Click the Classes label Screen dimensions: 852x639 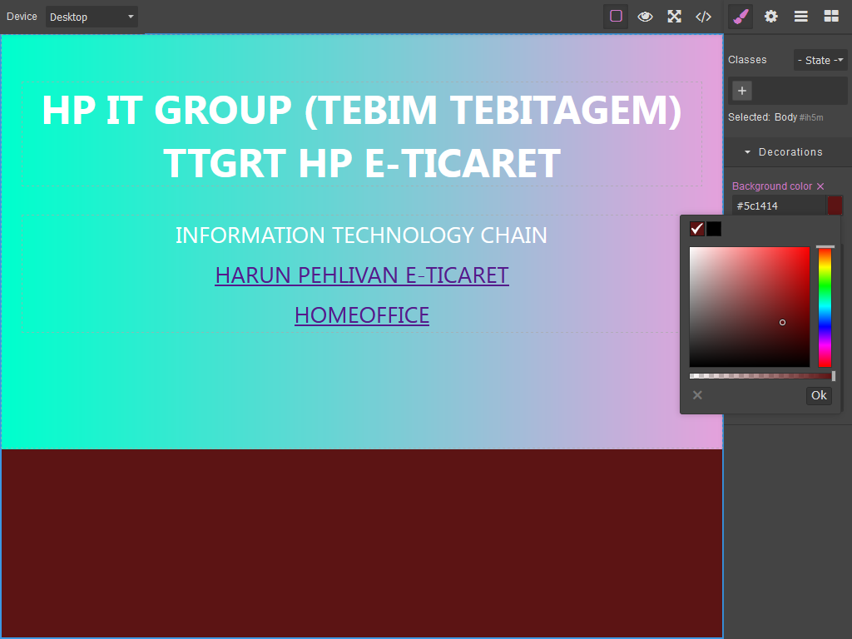click(x=747, y=60)
